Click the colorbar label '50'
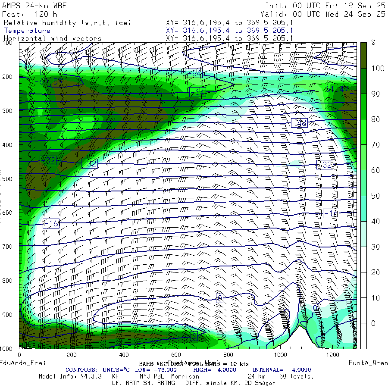Image resolution: width=388 pixels, height=388 pixels. click(x=375, y=196)
